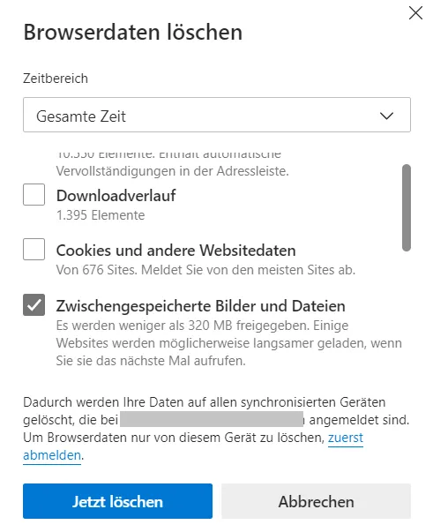
Task: Uncheck Zwischengespeicherte Bilder und Dateien checkbox
Action: 34,304
